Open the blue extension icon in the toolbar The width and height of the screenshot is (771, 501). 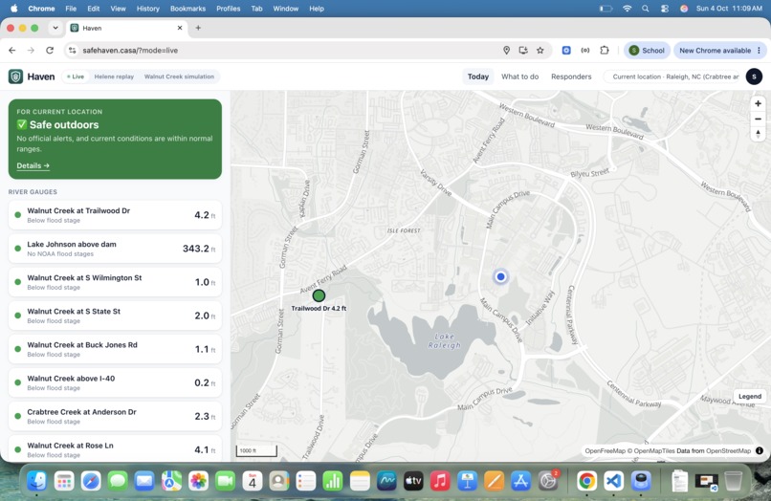pos(566,50)
